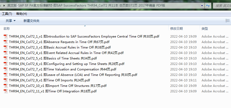Click PDF icon of Leave of Absence (LOA) file
The image size is (231, 108).
[x=6, y=75]
